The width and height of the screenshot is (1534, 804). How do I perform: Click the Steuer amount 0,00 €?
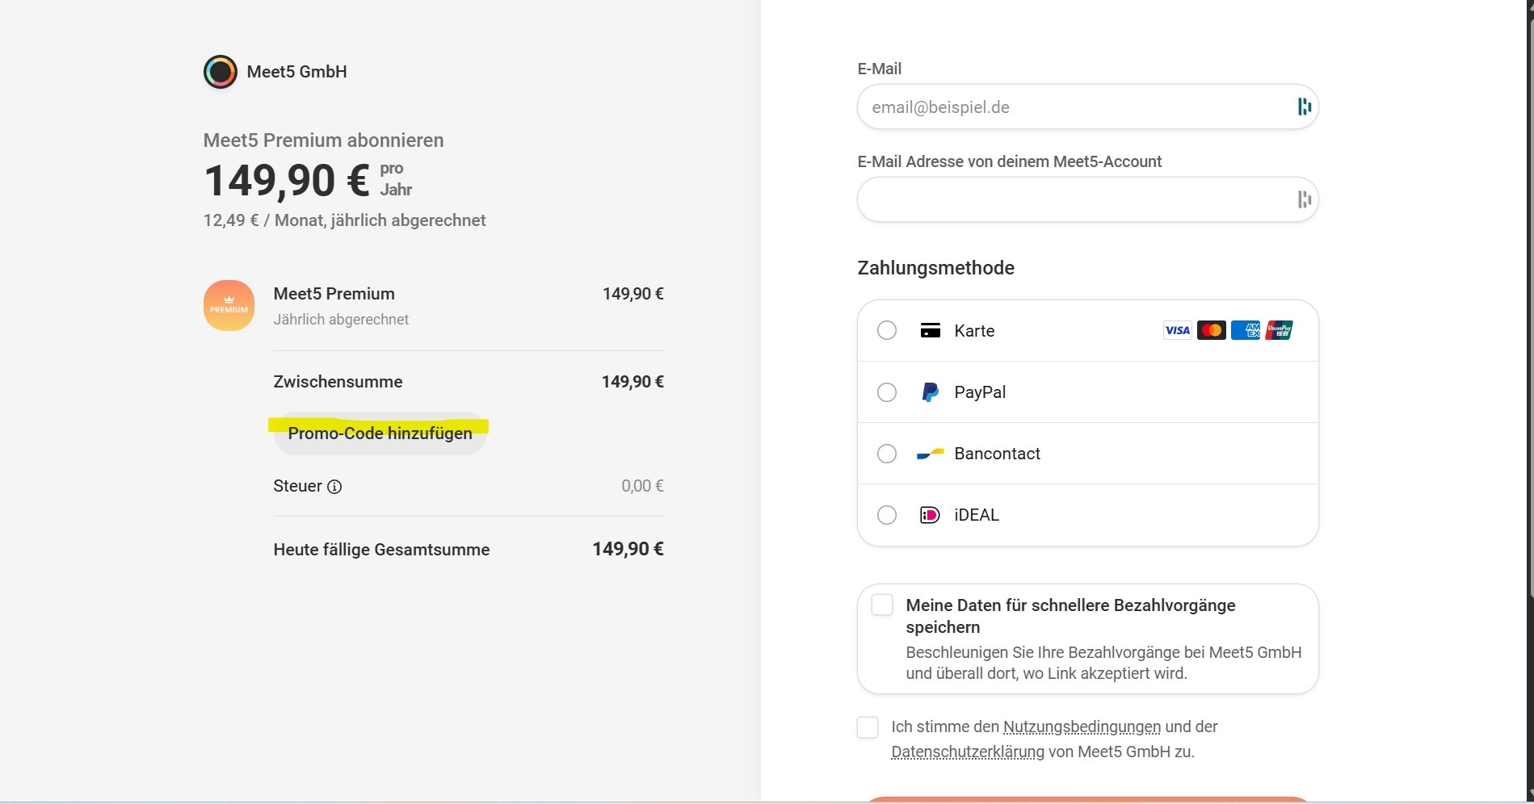pyautogui.click(x=642, y=486)
